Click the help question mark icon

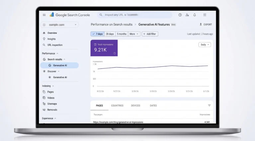click(180, 15)
